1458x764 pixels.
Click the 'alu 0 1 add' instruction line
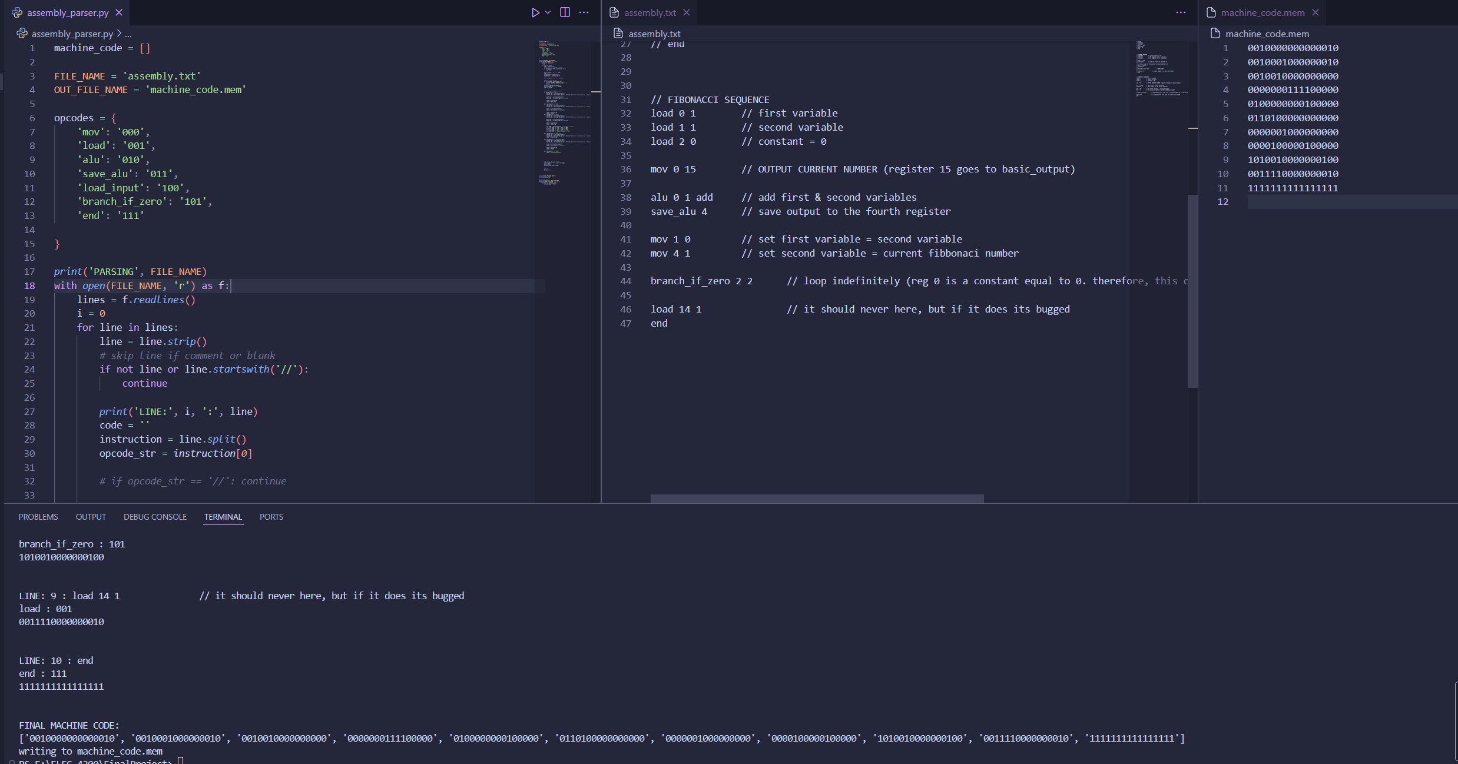pyautogui.click(x=681, y=198)
